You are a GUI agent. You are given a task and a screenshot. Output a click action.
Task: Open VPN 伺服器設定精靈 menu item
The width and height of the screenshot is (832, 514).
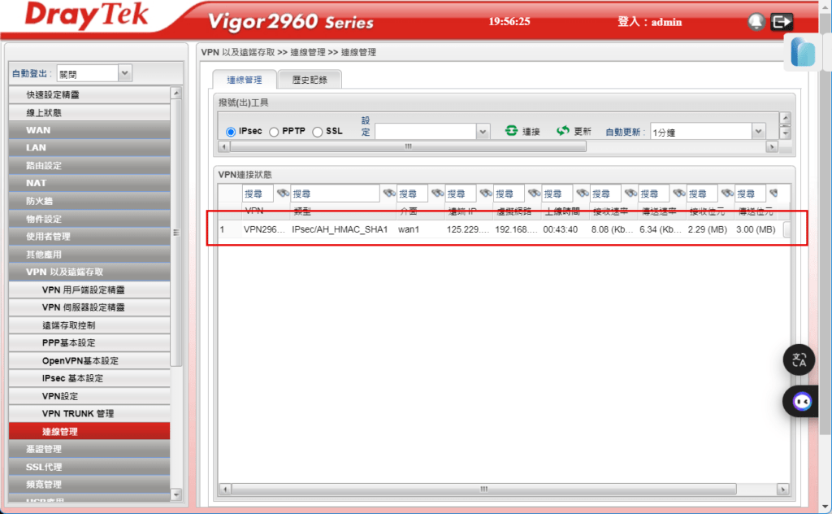click(x=89, y=307)
